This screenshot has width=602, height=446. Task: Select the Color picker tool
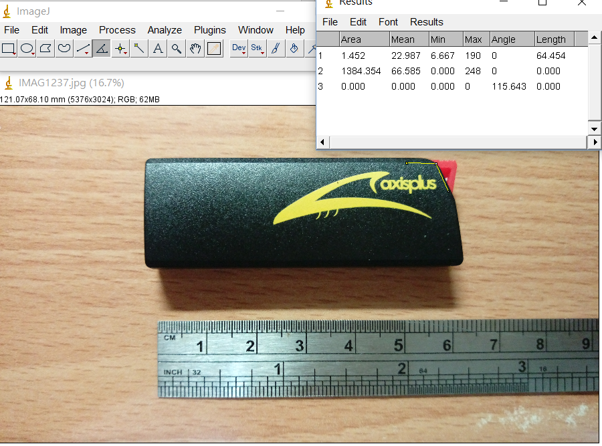(x=214, y=49)
